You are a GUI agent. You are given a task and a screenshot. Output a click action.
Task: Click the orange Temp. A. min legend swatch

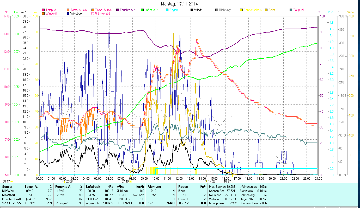[68, 10]
